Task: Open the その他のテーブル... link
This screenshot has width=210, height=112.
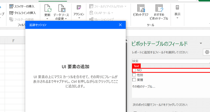Action: [144, 87]
